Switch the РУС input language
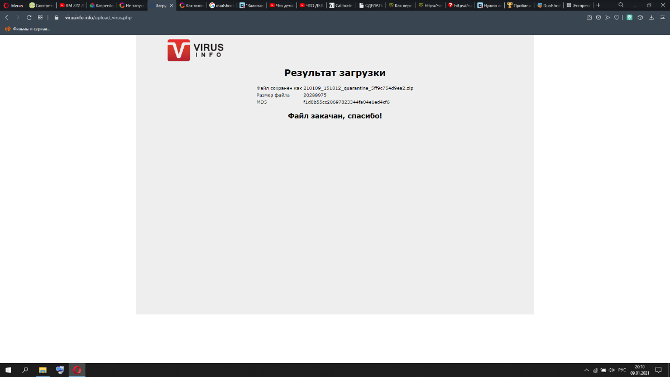The height and width of the screenshot is (377, 670). pyautogui.click(x=622, y=370)
